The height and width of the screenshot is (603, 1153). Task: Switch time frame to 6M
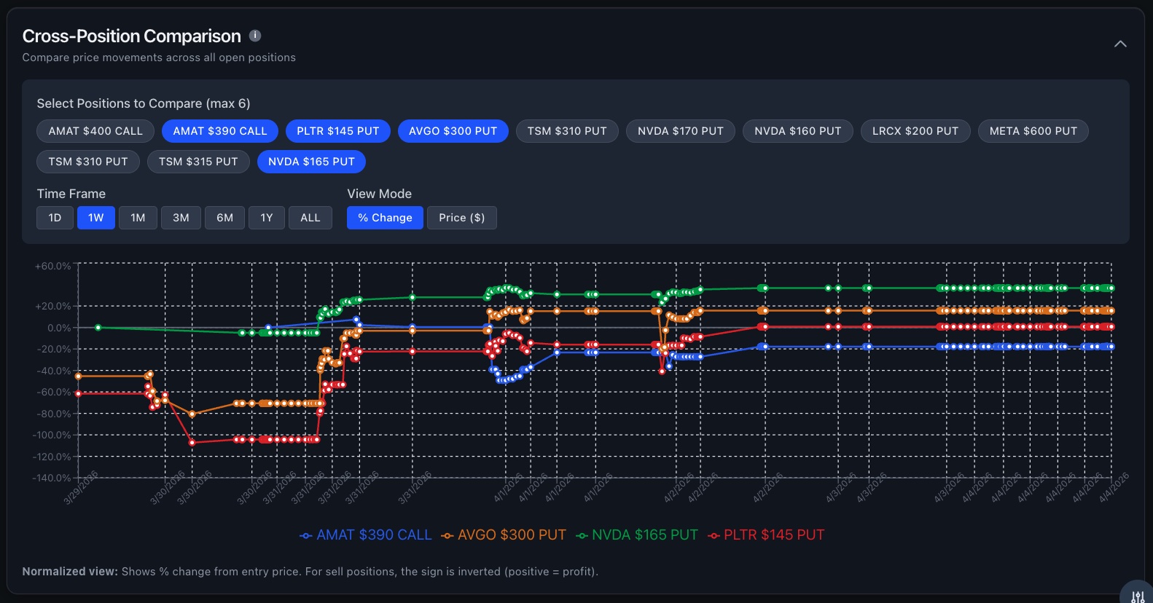click(x=224, y=218)
